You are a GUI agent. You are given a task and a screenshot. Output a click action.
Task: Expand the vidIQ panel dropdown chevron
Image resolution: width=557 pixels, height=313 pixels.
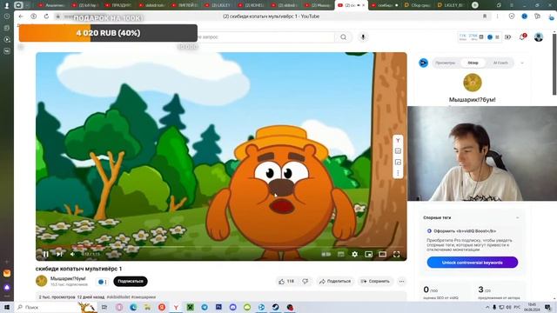[522, 63]
